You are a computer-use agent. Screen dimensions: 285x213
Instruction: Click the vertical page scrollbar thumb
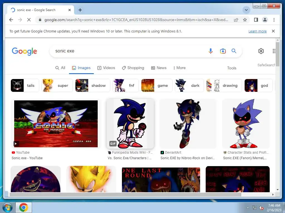tap(277, 54)
